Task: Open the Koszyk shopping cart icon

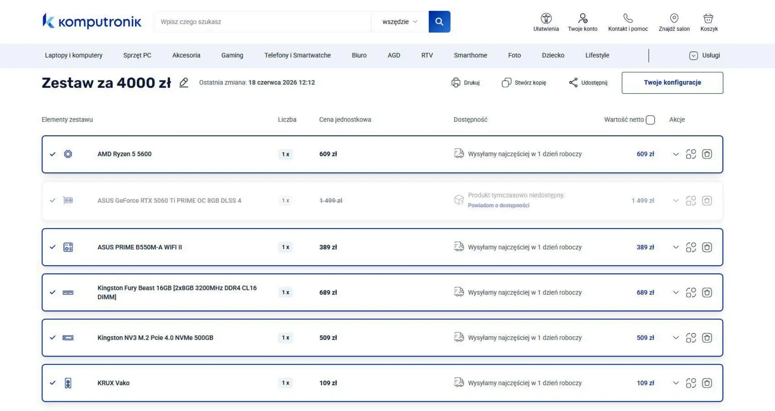Action: click(x=708, y=18)
